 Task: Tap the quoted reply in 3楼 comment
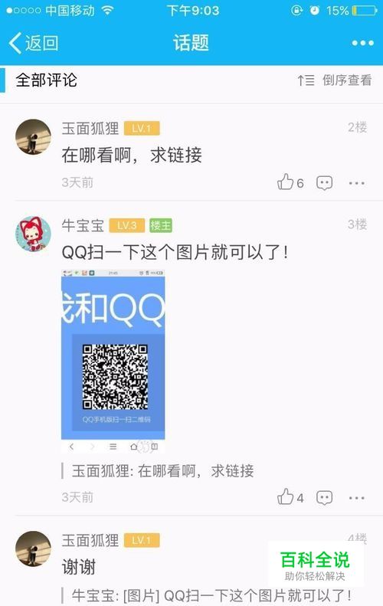[x=162, y=471]
